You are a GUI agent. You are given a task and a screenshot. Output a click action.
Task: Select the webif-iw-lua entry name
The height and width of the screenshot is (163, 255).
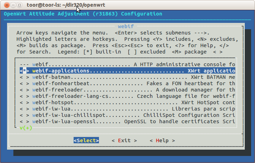pos(51,109)
